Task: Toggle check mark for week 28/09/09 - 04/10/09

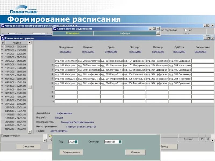Action: 2,61
